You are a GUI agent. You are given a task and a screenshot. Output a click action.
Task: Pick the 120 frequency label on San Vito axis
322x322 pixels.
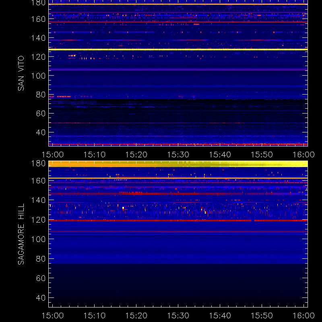38,57
